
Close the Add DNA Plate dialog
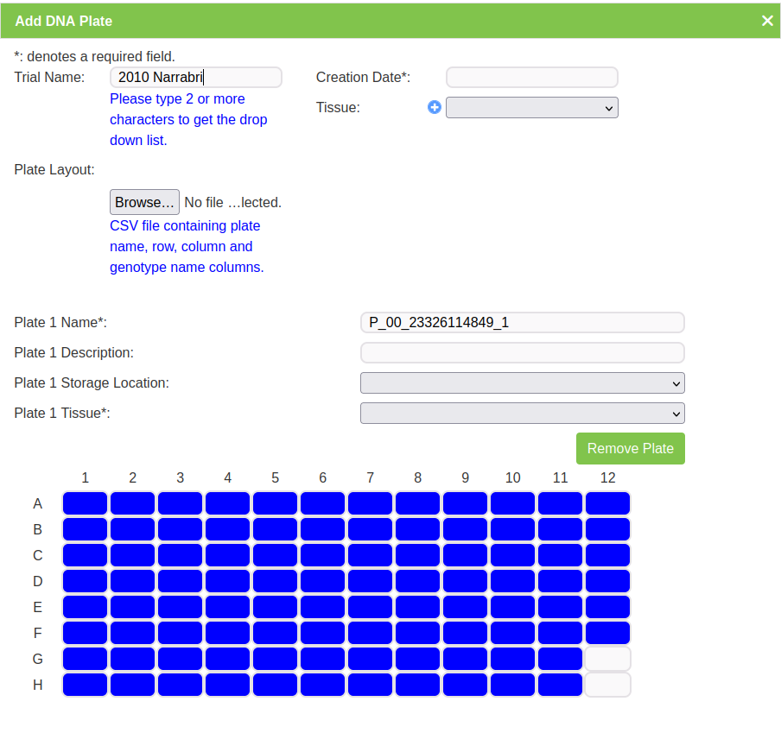pyautogui.click(x=767, y=21)
